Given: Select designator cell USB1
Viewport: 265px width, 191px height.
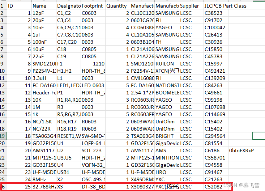Looking at the screenshot, I should 68,172.
